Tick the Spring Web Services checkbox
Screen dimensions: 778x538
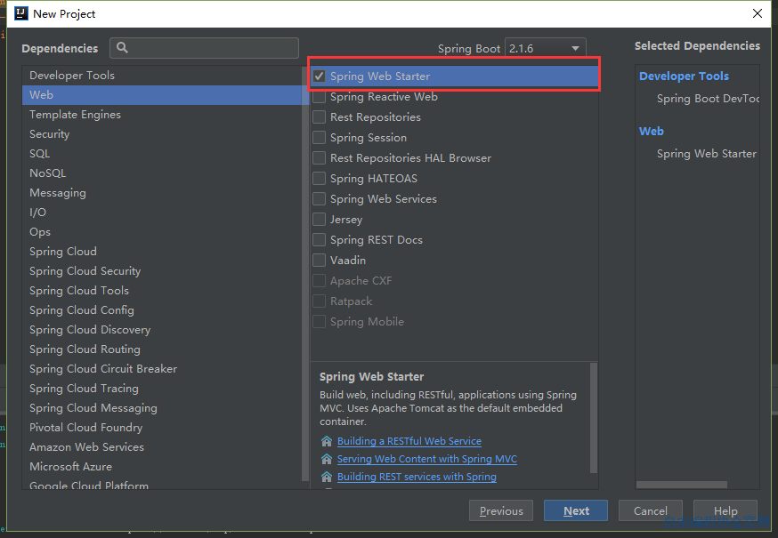[x=319, y=199]
